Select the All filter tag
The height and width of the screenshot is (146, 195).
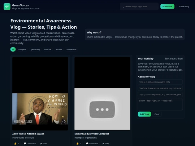click(13, 49)
